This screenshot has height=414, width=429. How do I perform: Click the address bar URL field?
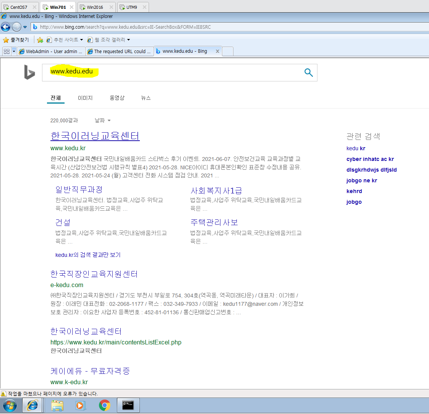tap(230, 27)
